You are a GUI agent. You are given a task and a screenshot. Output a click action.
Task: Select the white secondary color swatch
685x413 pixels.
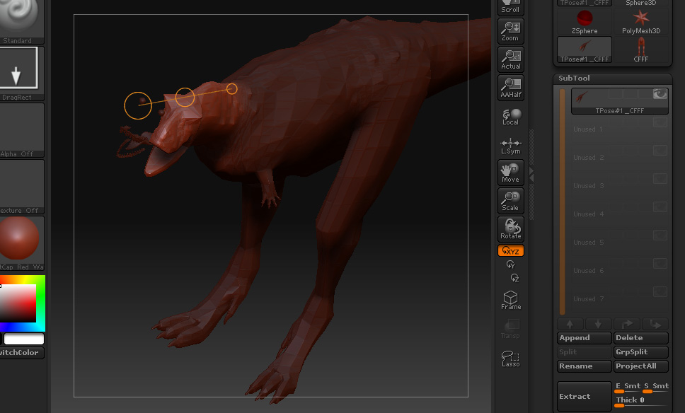click(x=24, y=339)
